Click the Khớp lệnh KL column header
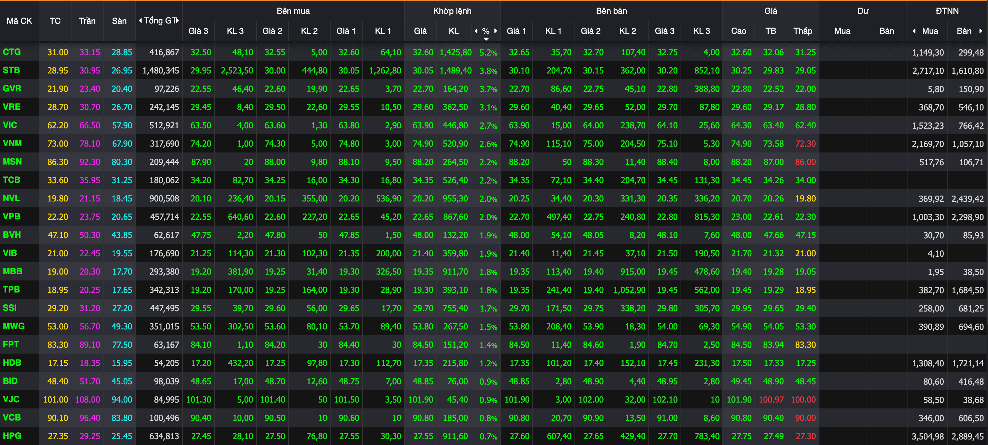Image resolution: width=988 pixels, height=445 pixels. click(454, 31)
